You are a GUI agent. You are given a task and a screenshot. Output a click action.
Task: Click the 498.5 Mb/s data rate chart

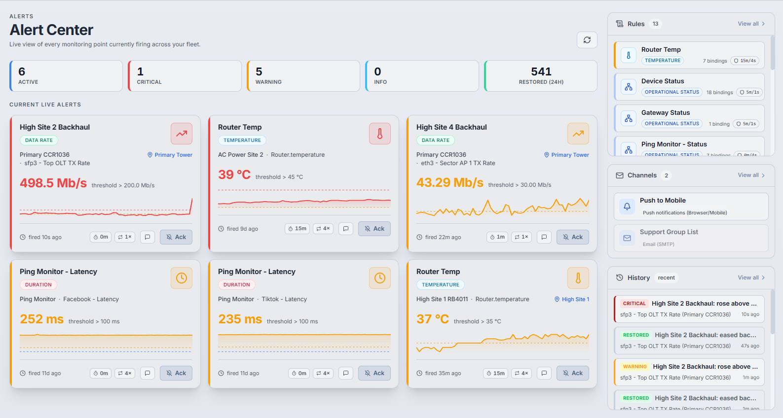click(106, 208)
